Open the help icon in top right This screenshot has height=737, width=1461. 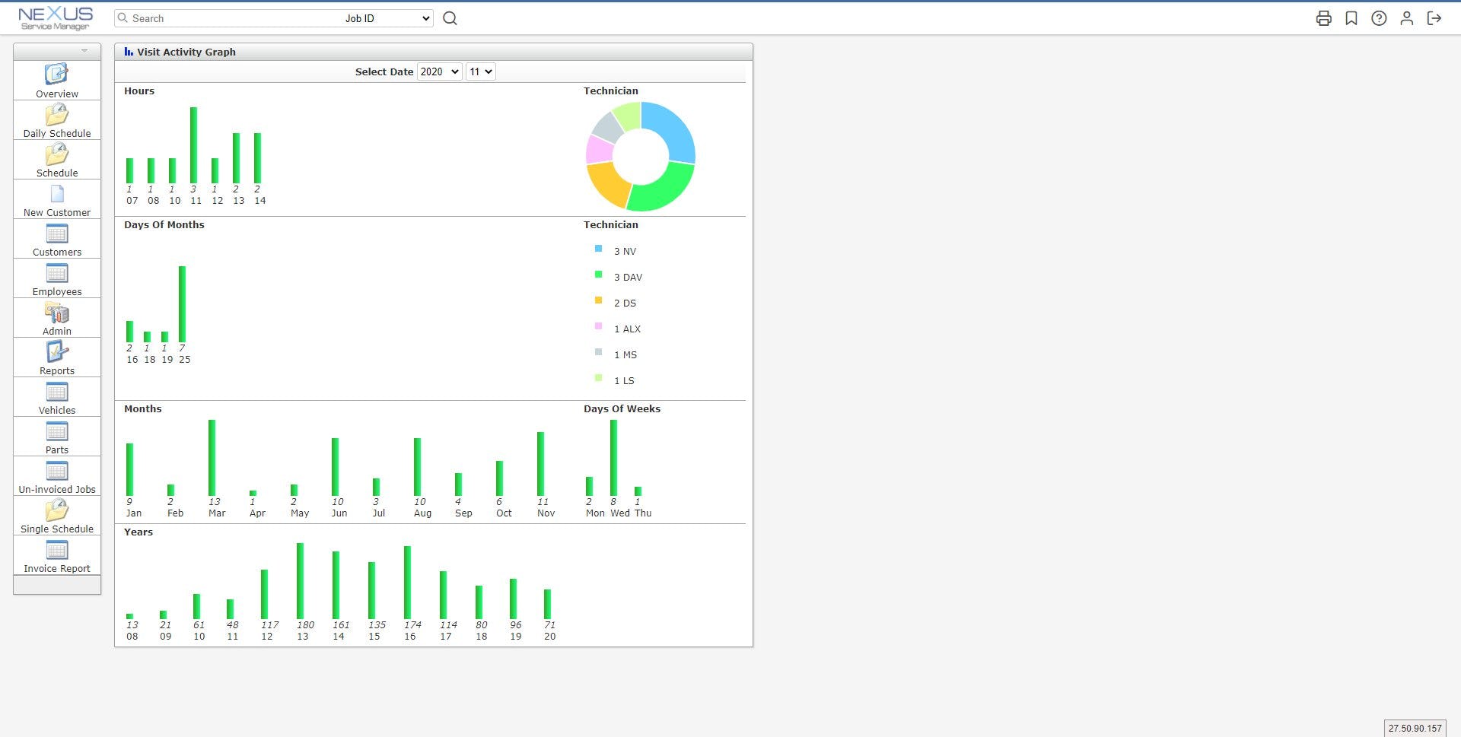click(1379, 18)
